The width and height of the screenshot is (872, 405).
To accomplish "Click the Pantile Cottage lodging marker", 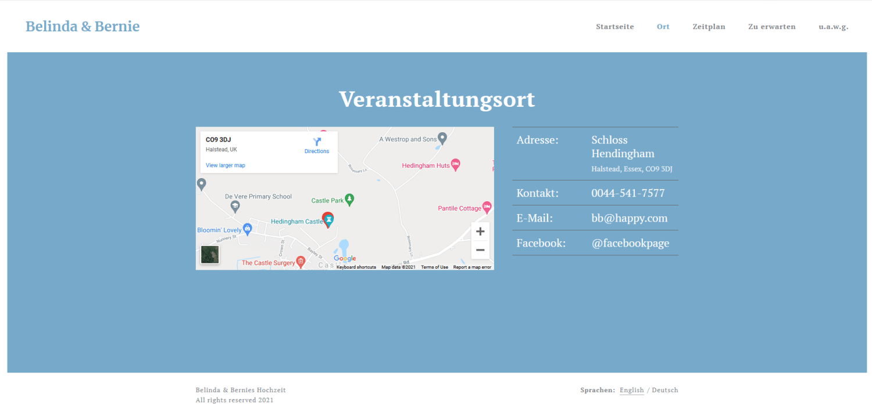I will pos(487,207).
